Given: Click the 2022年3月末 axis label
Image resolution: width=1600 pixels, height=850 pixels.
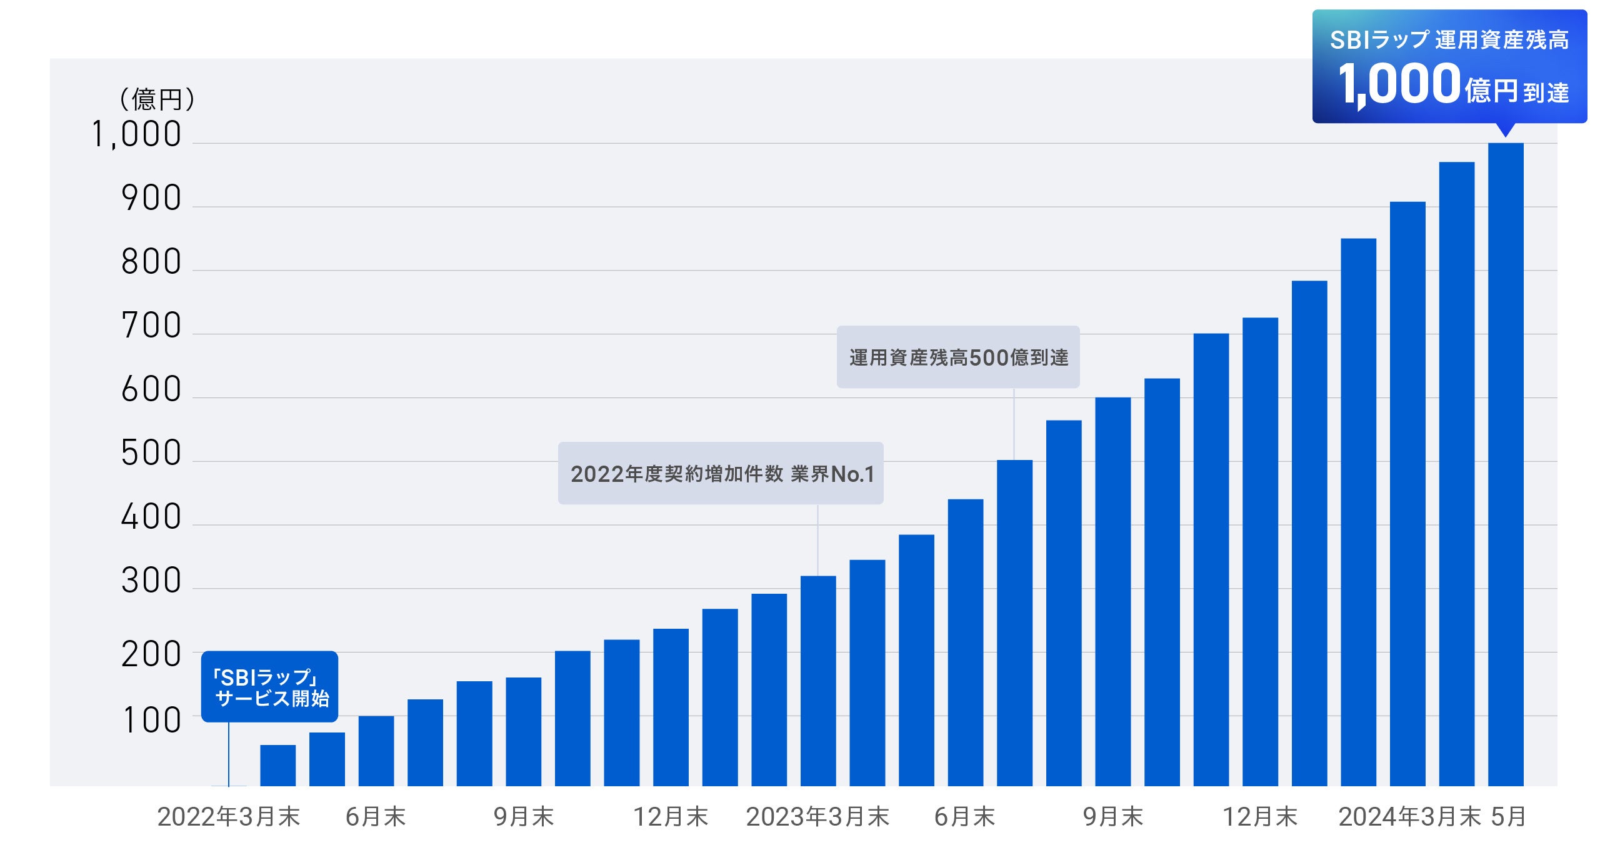Looking at the screenshot, I should 229,817.
